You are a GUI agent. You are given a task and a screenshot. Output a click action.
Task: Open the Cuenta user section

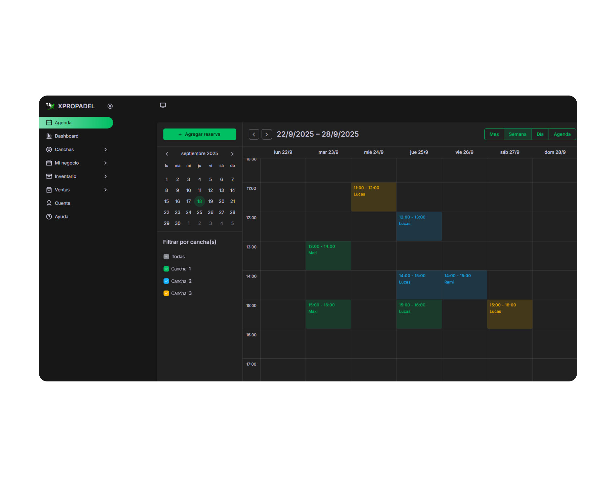[x=62, y=204]
